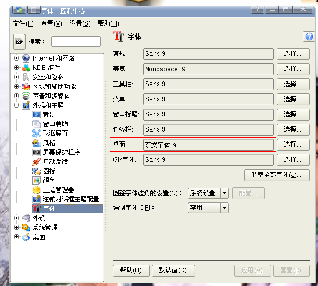The image size is (318, 286).
Task: Click the 默认值(D) button
Action: 173,270
